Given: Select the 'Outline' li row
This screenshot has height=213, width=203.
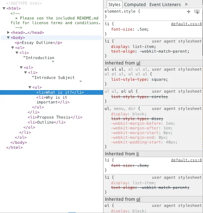Looking at the screenshot, I should click(x=47, y=122).
